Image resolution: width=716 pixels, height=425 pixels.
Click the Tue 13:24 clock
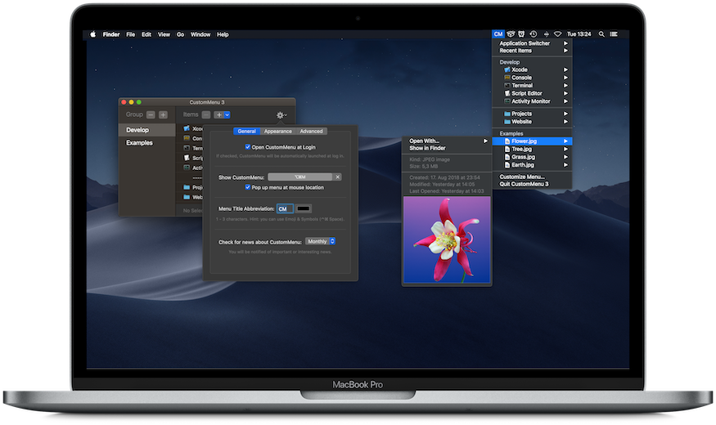[579, 34]
